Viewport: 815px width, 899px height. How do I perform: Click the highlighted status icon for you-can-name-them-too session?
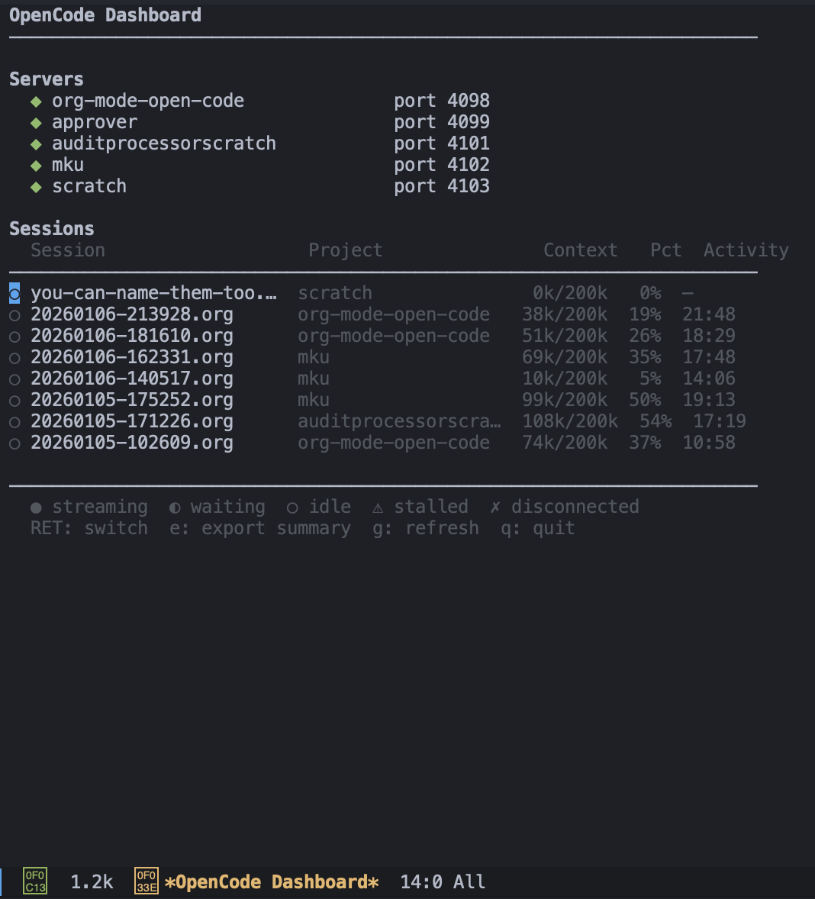(14, 294)
